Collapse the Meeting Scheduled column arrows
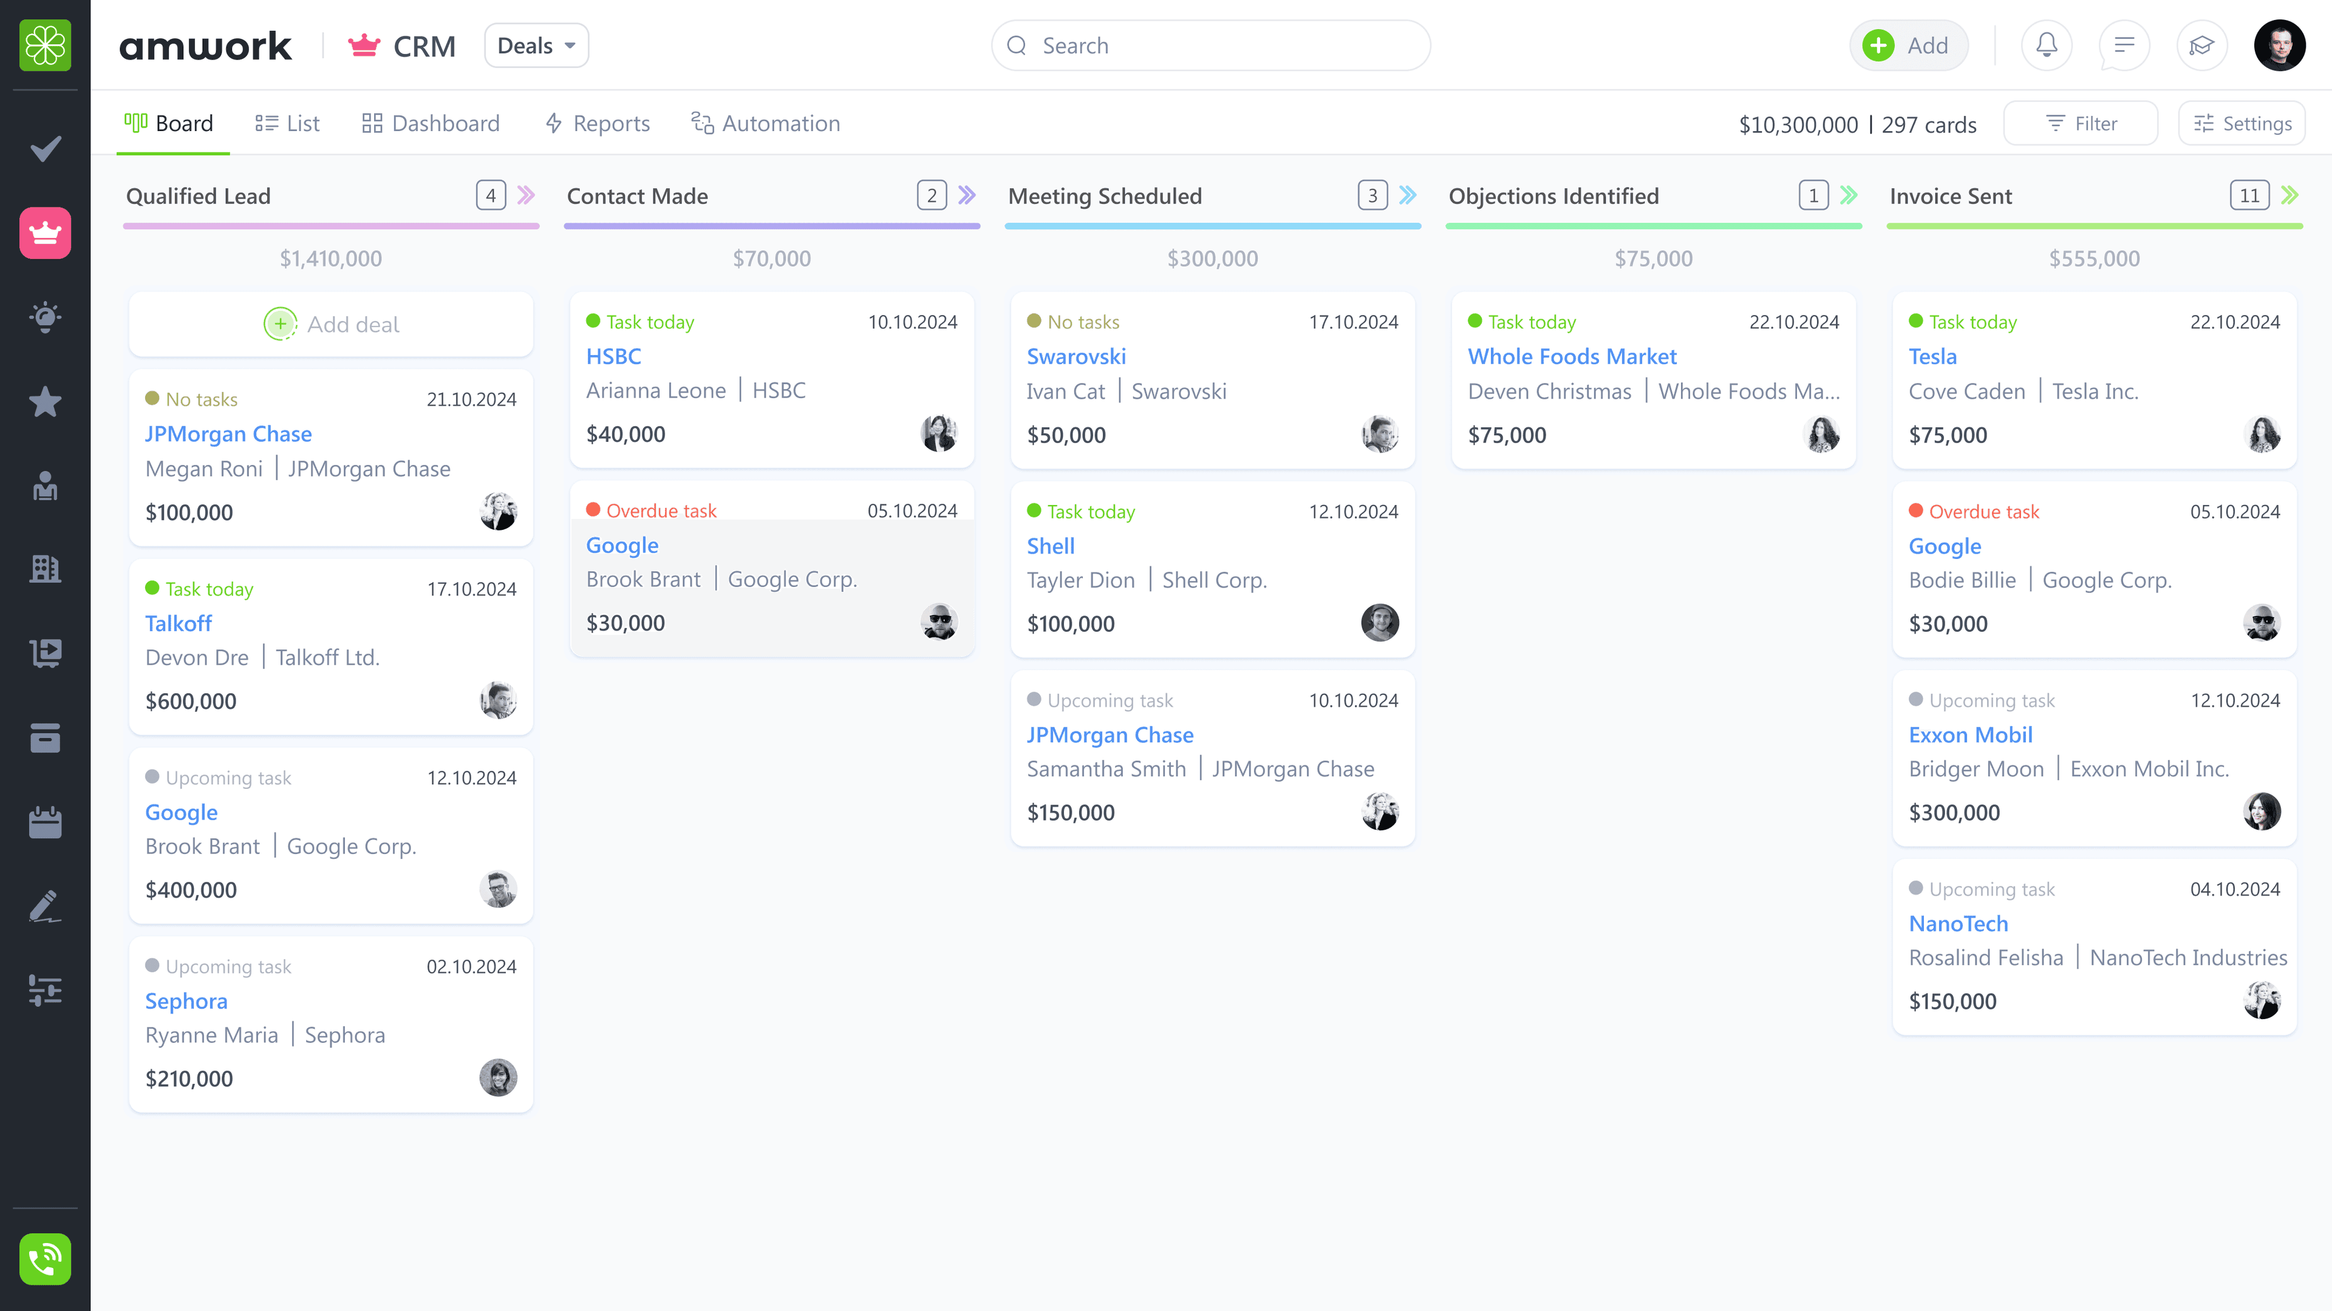Viewport: 2332px width, 1311px height. [1408, 195]
